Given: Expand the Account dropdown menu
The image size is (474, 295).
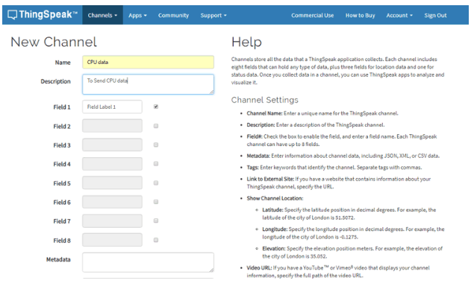Looking at the screenshot, I should (399, 15).
